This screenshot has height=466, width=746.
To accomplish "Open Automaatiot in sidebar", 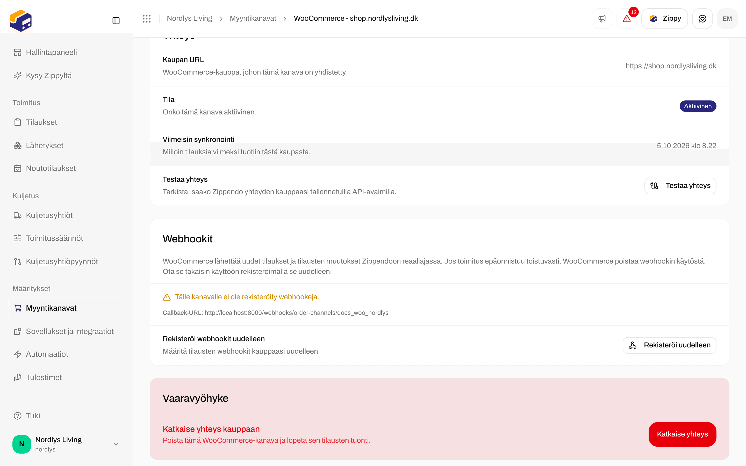I will [67, 354].
